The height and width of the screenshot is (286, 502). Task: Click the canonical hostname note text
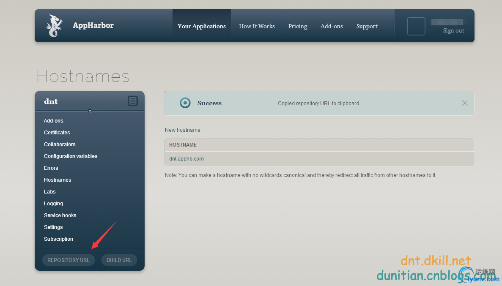(300, 175)
